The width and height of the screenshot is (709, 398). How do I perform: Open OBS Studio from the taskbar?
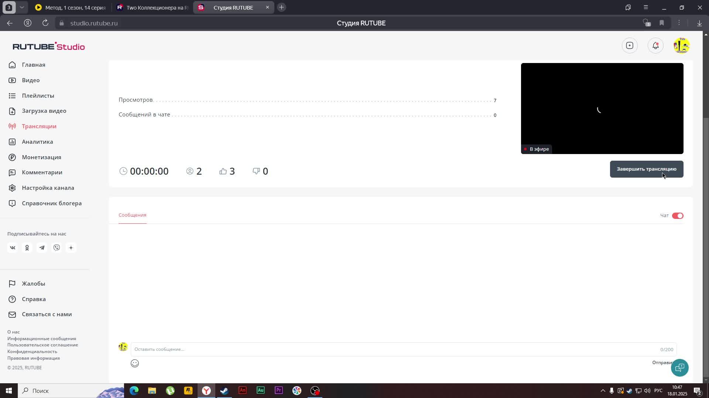pyautogui.click(x=315, y=391)
